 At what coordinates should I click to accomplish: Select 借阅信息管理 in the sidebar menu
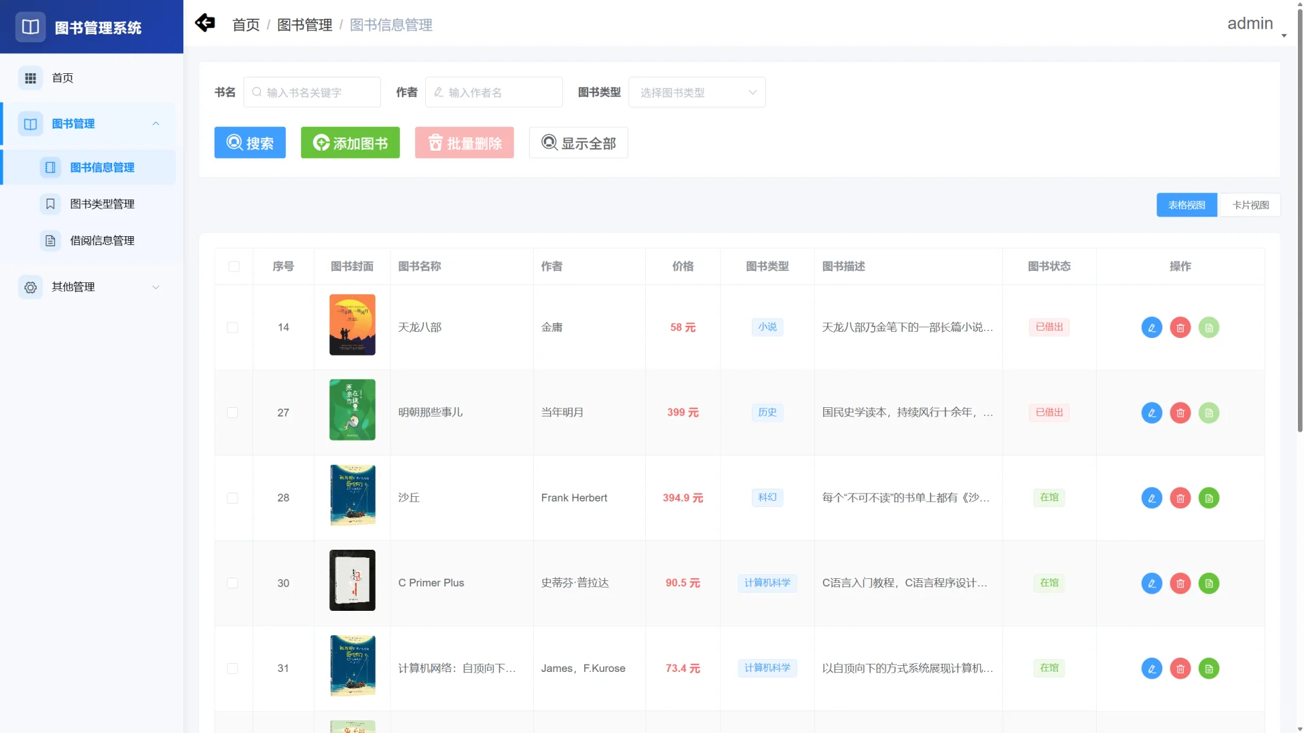click(x=102, y=240)
